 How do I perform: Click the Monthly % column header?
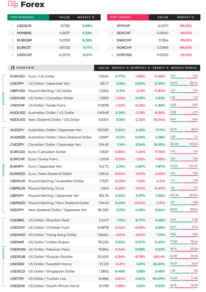[x=140, y=68]
